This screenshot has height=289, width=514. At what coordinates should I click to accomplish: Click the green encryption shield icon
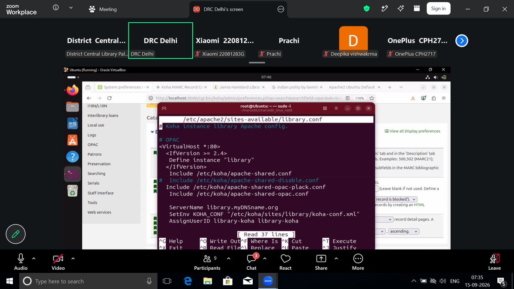(x=367, y=9)
